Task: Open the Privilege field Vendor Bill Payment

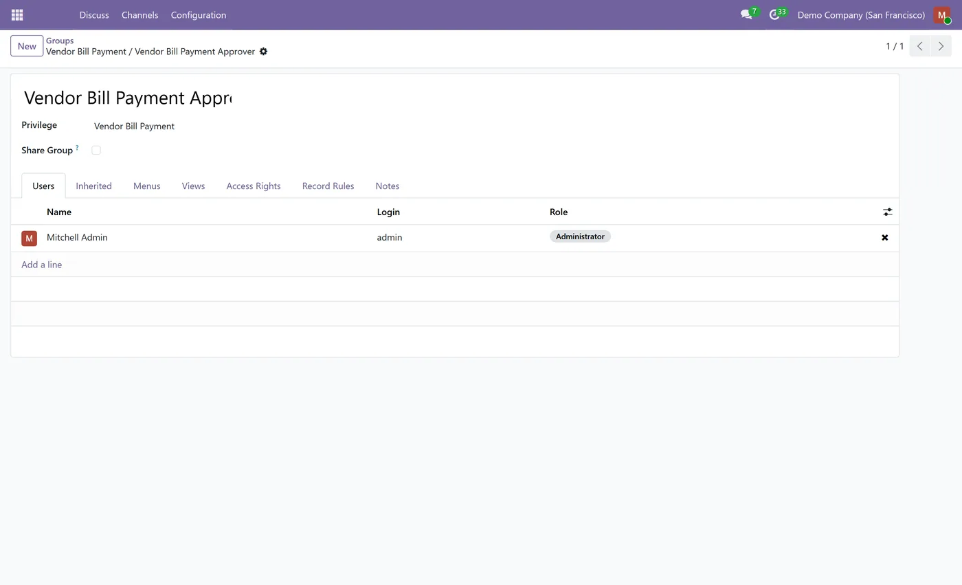Action: tap(134, 126)
